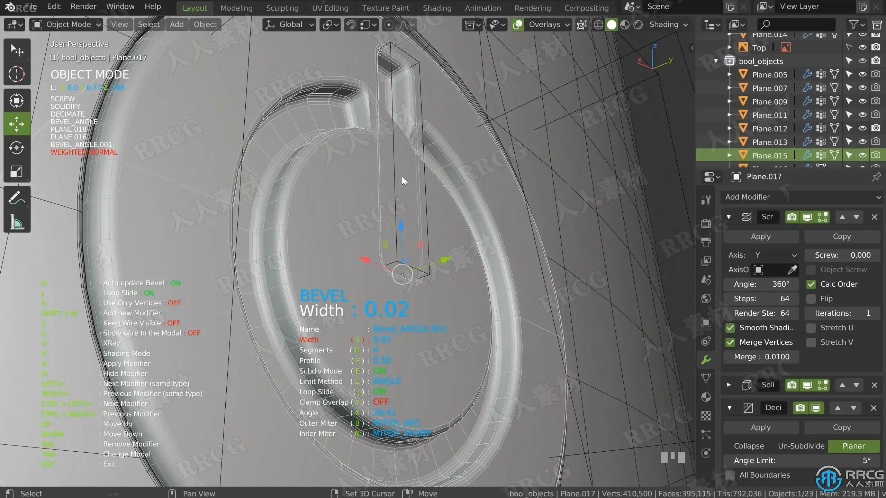Click Apply on the Screw modifier

[x=761, y=237]
